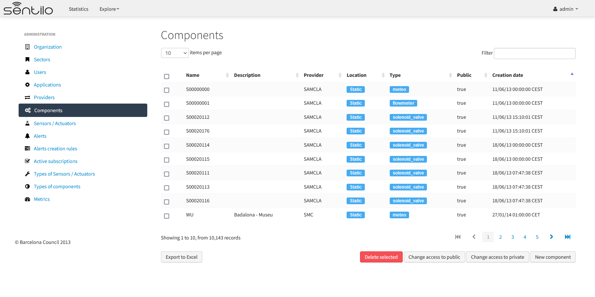Image resolution: width=595 pixels, height=297 pixels.
Task: Go to the first page icon
Action: tap(458, 237)
